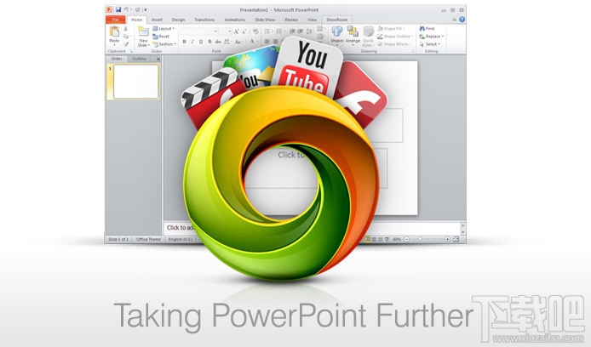
Task: Open the Design ribbon tab
Action: click(x=178, y=20)
